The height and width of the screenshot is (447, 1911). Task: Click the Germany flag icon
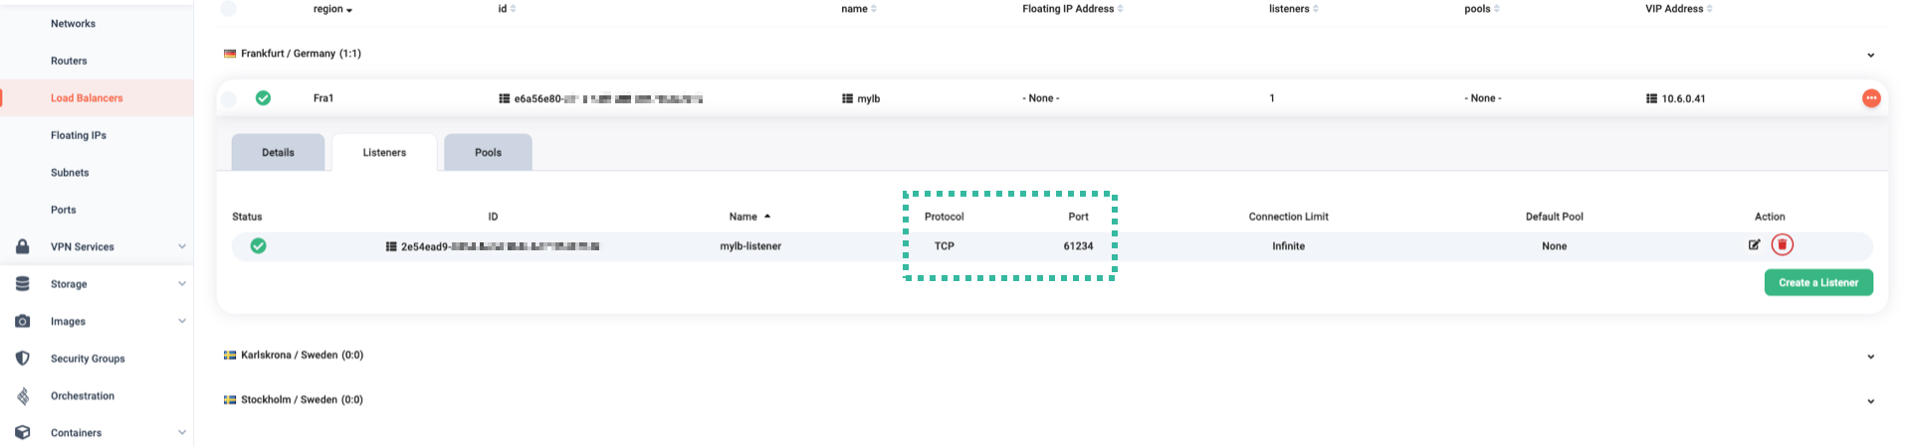[230, 54]
